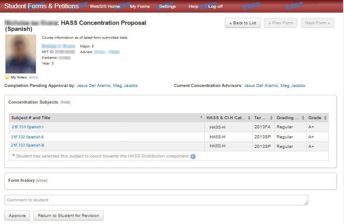Show the Form history section
The image size is (344, 224).
pos(41,181)
